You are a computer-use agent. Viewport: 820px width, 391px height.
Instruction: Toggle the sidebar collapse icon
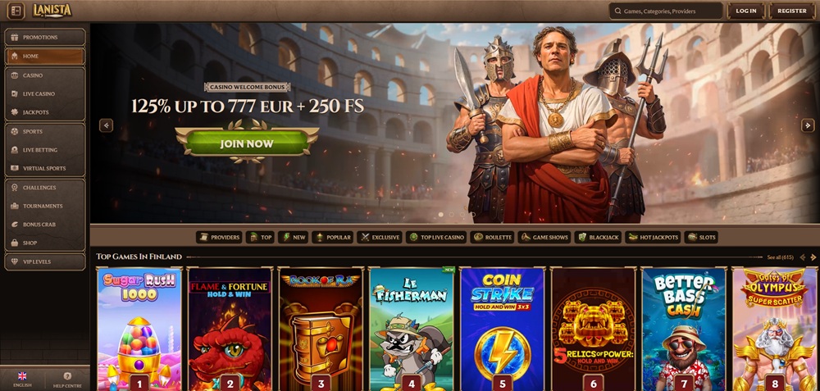point(16,11)
